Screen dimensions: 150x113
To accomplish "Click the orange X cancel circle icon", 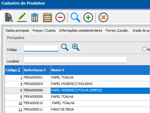I will pos(103,17).
